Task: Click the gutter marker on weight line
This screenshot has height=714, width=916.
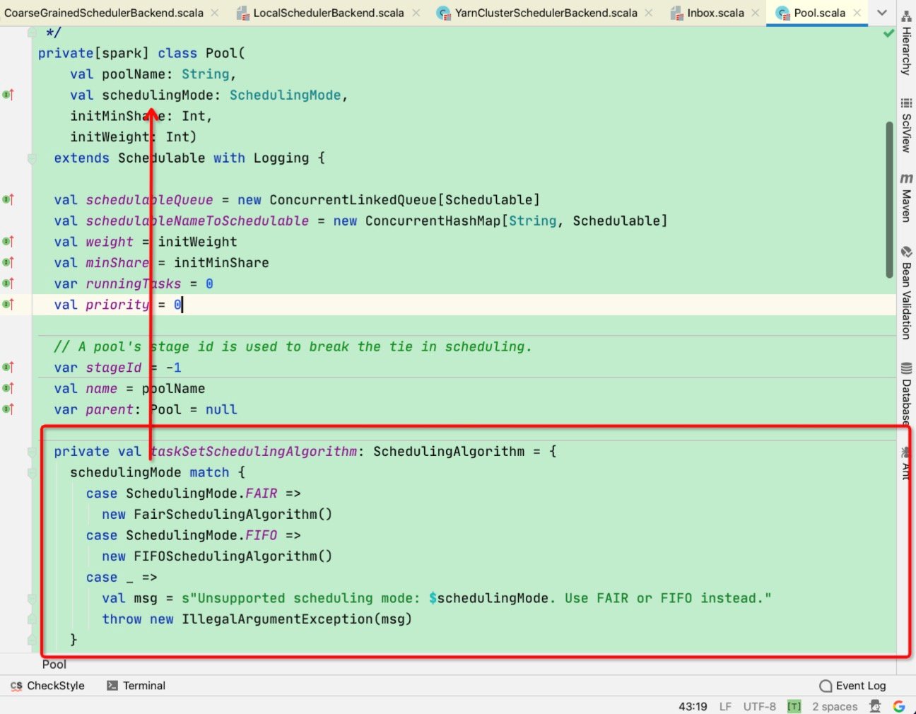Action: (8, 242)
